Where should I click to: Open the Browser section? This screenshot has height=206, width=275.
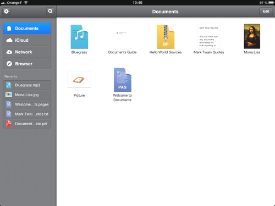tap(27, 64)
